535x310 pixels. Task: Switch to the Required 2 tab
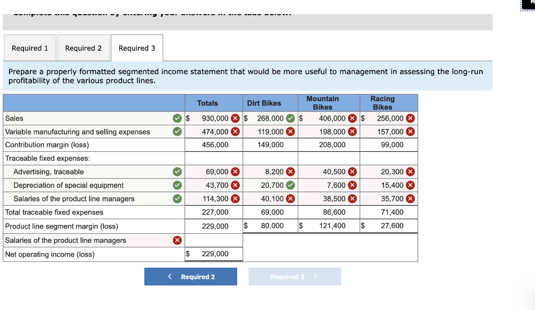pyautogui.click(x=84, y=47)
